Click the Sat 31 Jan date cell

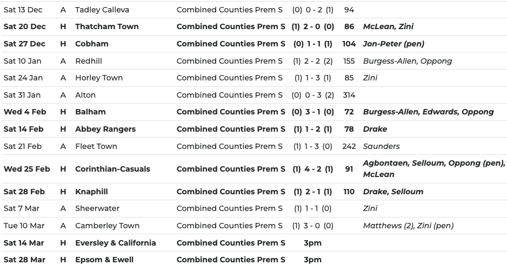[x=22, y=95]
